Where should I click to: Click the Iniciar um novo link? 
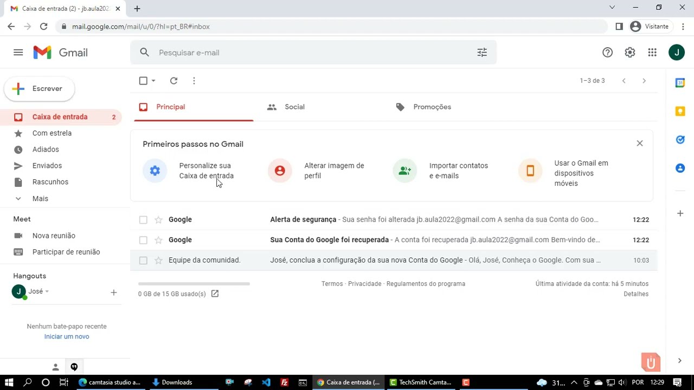point(67,336)
